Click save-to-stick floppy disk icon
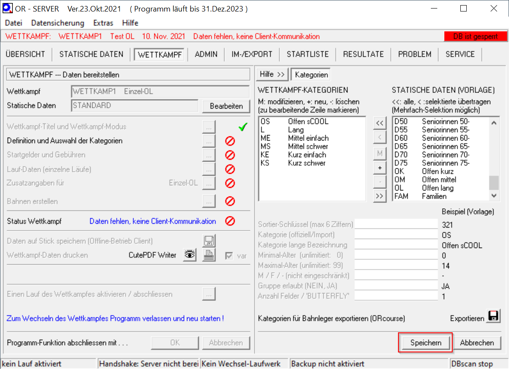This screenshot has width=509, height=369. tap(208, 241)
